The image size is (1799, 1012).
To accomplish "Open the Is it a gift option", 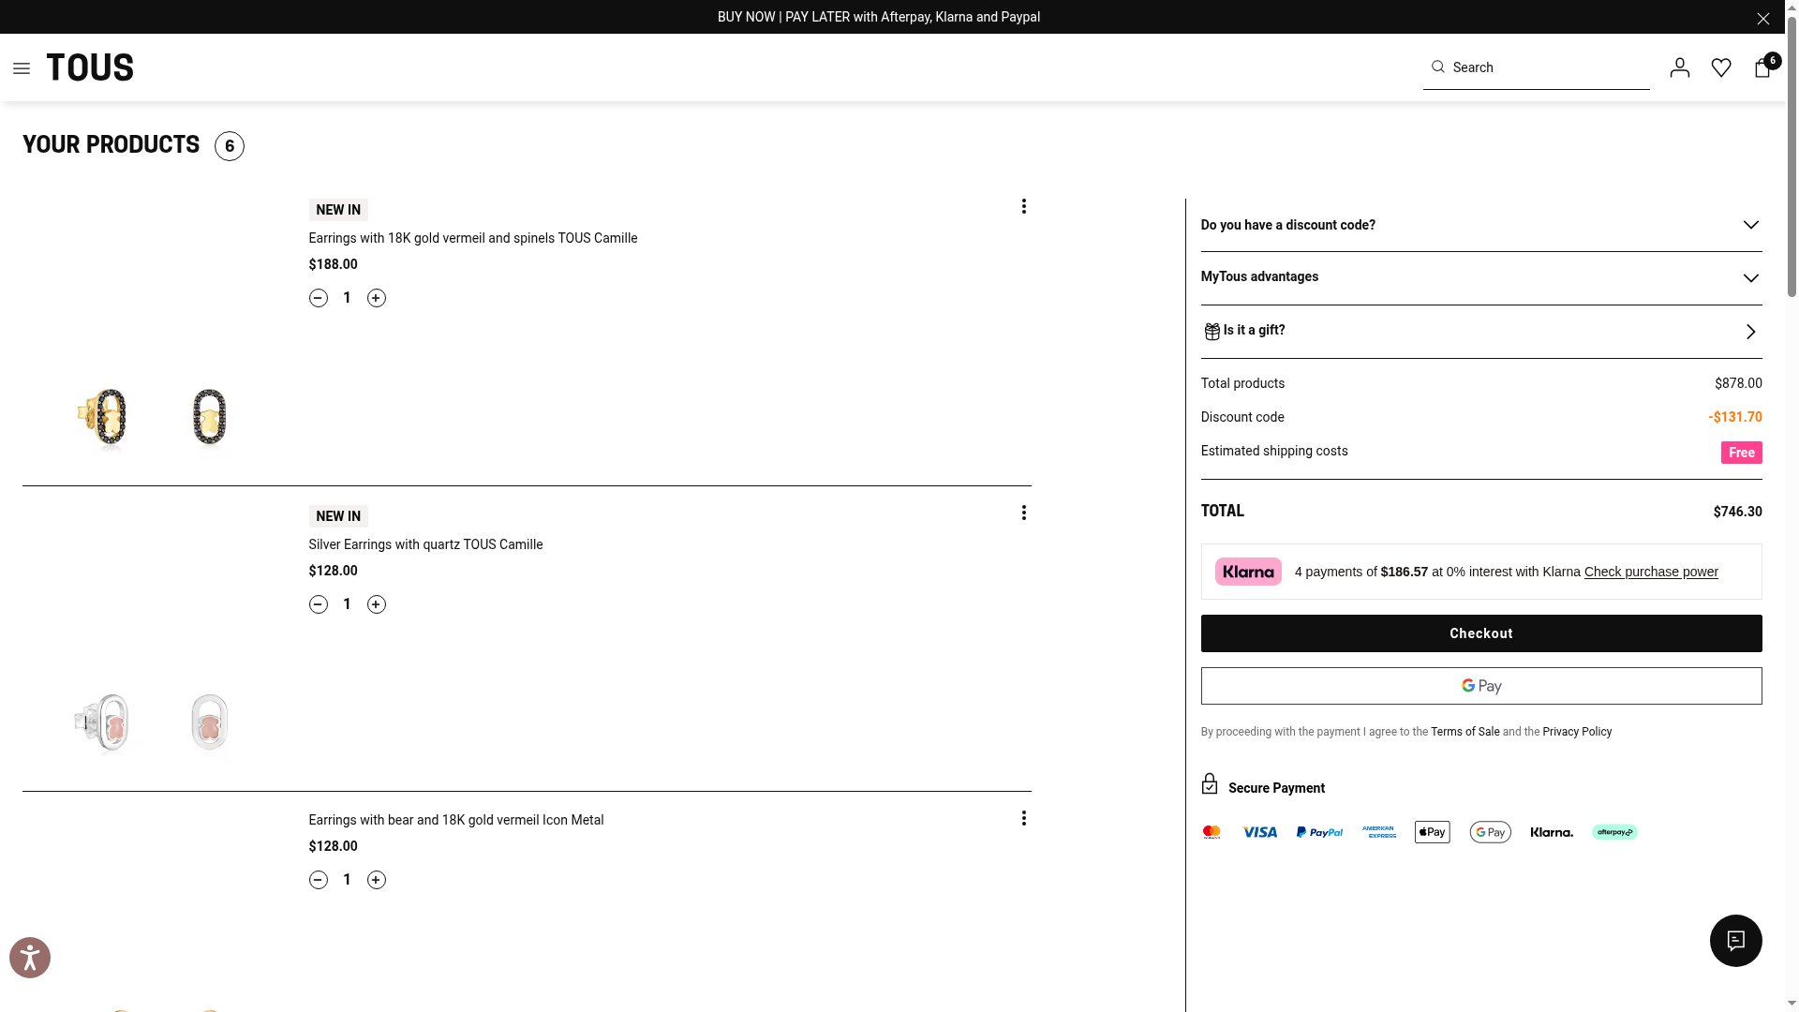I will (1480, 331).
